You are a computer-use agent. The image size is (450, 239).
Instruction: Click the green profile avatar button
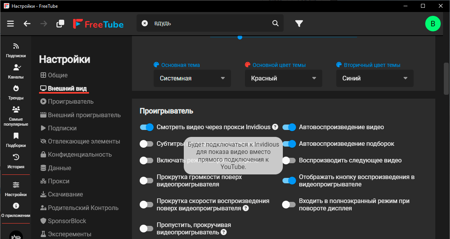point(433,23)
